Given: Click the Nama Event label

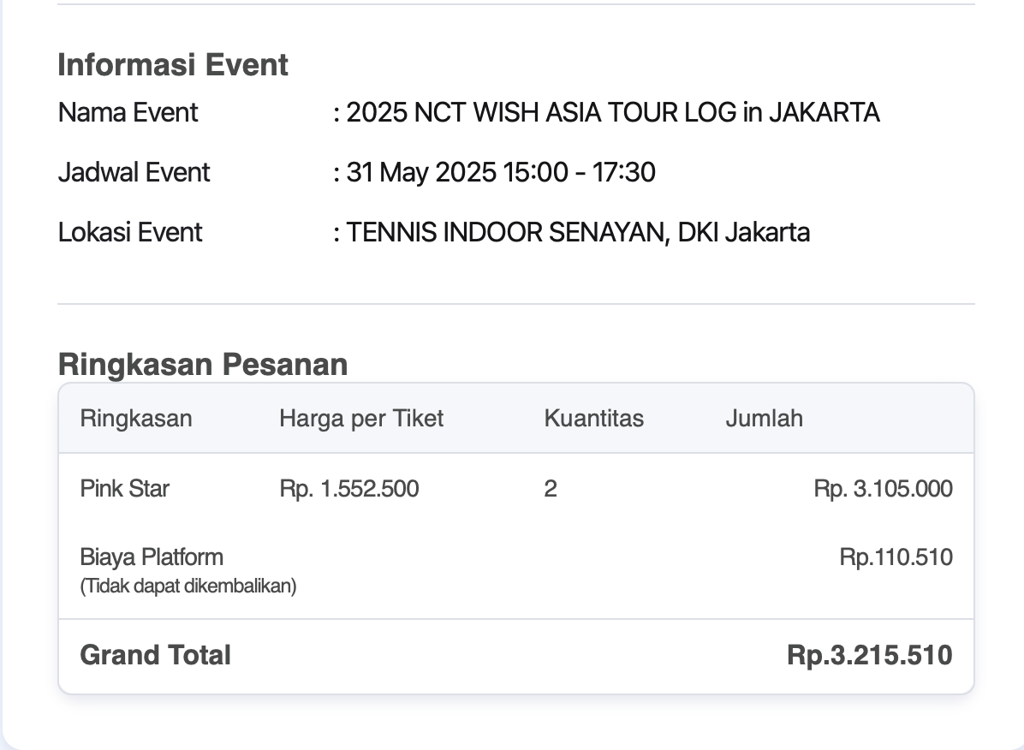Looking at the screenshot, I should click(x=128, y=112).
